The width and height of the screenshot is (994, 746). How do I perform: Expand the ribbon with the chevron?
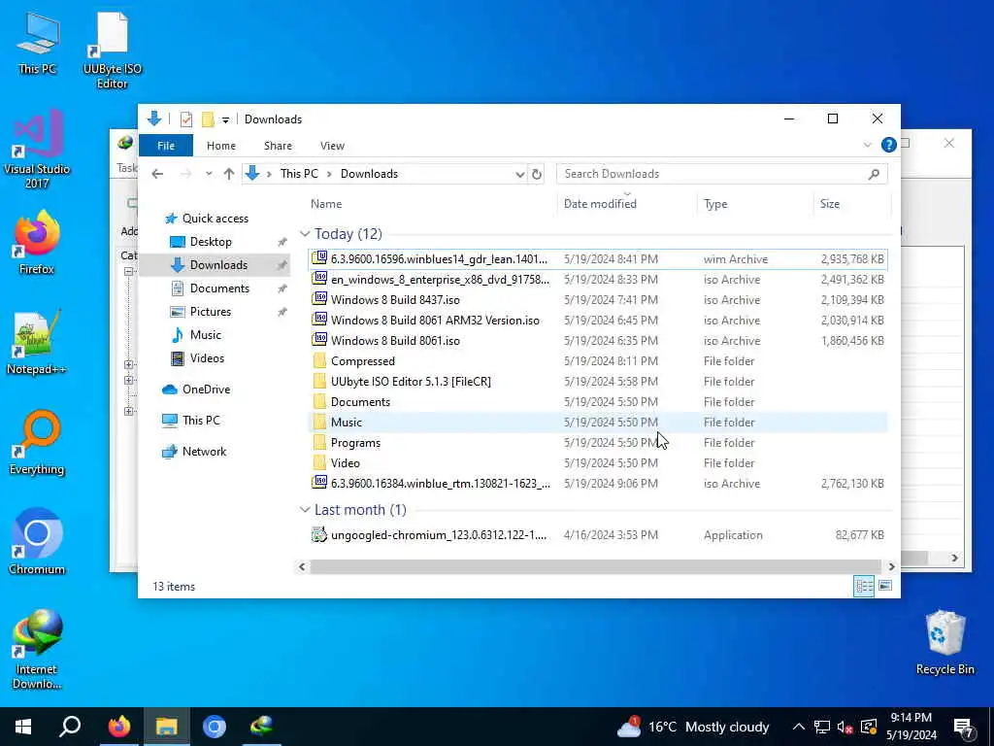point(867,146)
